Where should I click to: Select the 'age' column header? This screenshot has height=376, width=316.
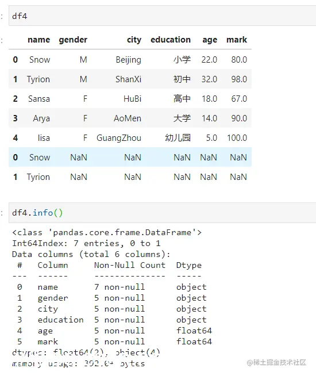210,40
